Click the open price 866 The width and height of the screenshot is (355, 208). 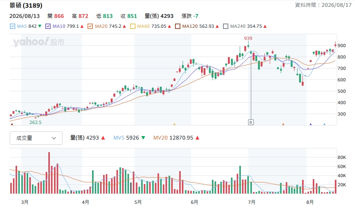(x=59, y=16)
